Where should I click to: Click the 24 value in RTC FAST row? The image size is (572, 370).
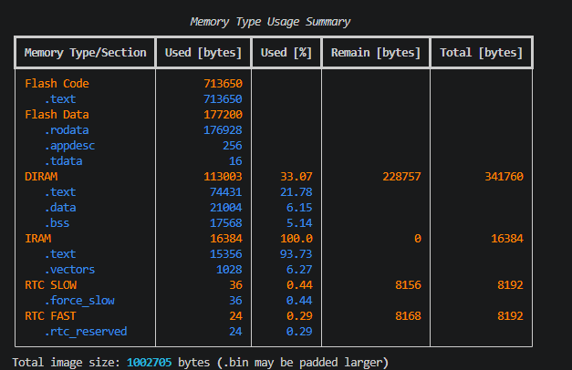(x=235, y=316)
